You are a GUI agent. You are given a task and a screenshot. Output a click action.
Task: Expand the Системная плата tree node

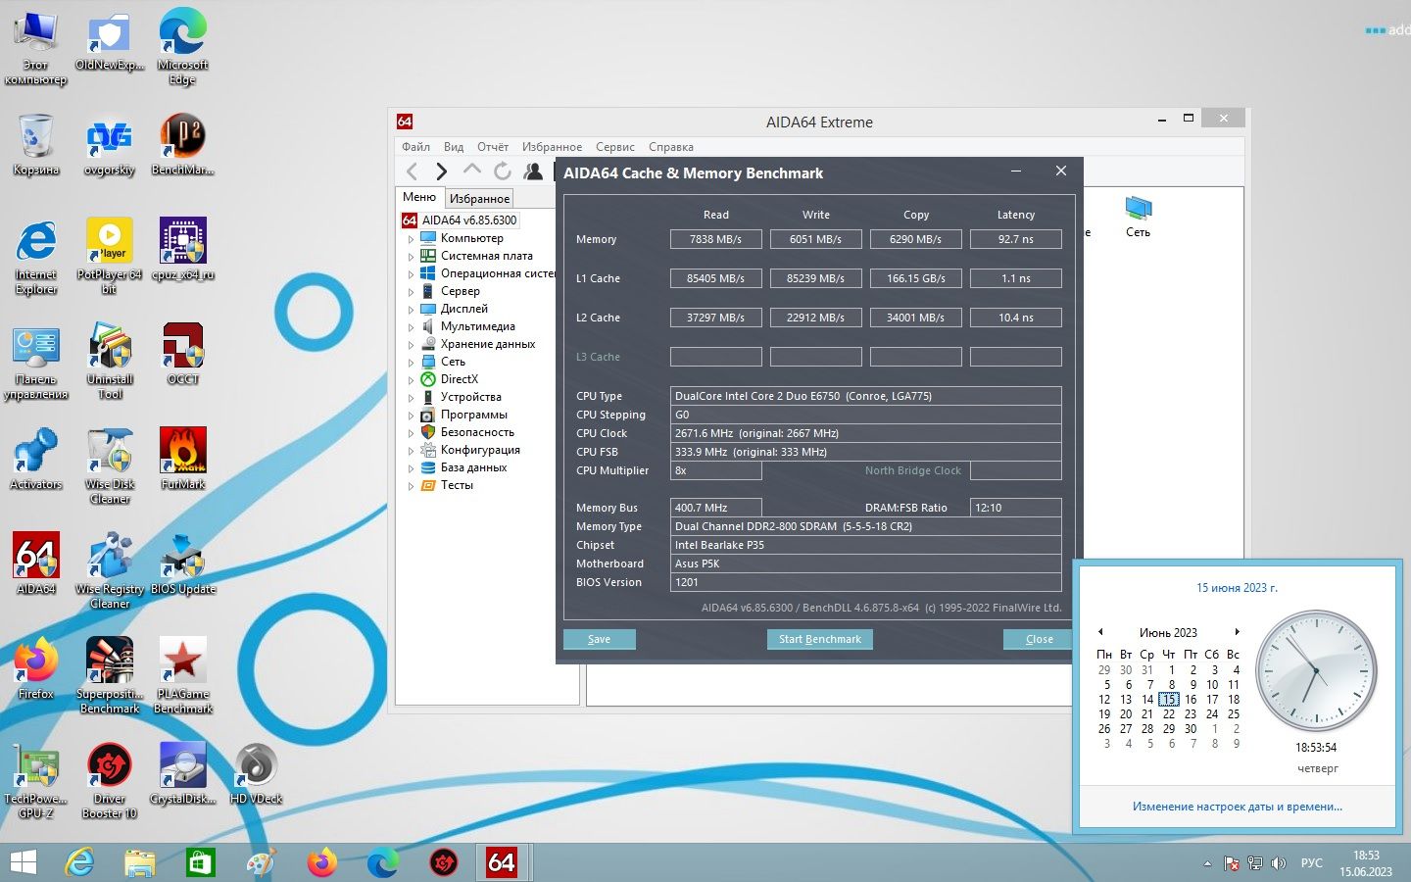tap(411, 256)
